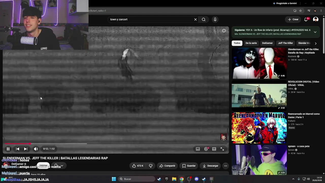325x183 pixels.
Task: Open title 'REVOLUCION DIGITAL (Video Oficial) - VIRAL'
Action: coord(303,83)
